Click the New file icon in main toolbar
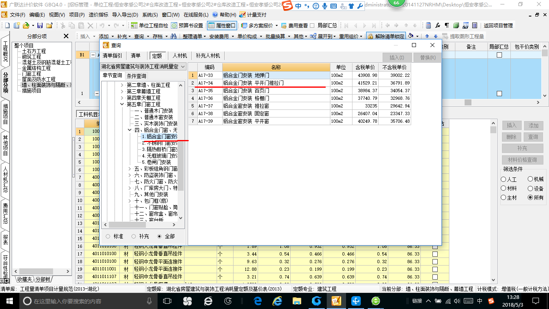Viewport: 549px width, 309px height. point(7,25)
